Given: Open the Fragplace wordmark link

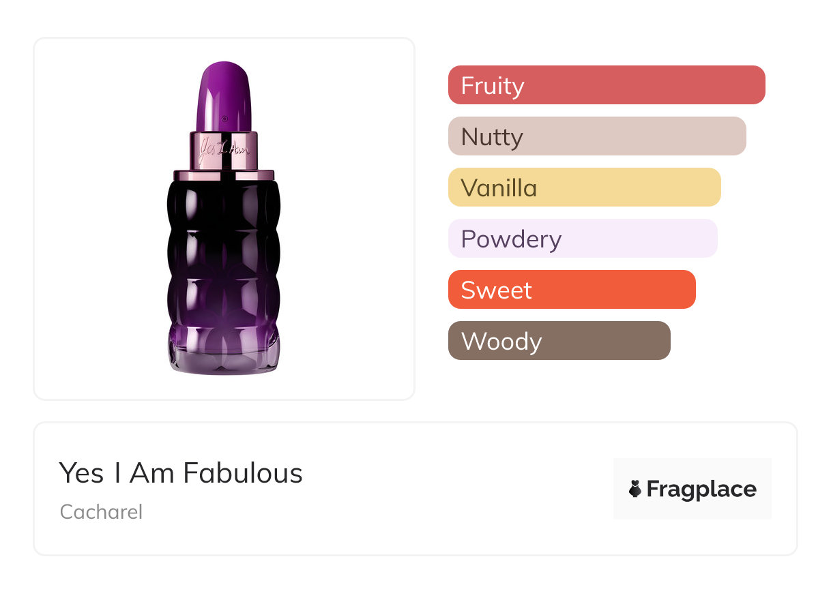Looking at the screenshot, I should pyautogui.click(x=701, y=489).
